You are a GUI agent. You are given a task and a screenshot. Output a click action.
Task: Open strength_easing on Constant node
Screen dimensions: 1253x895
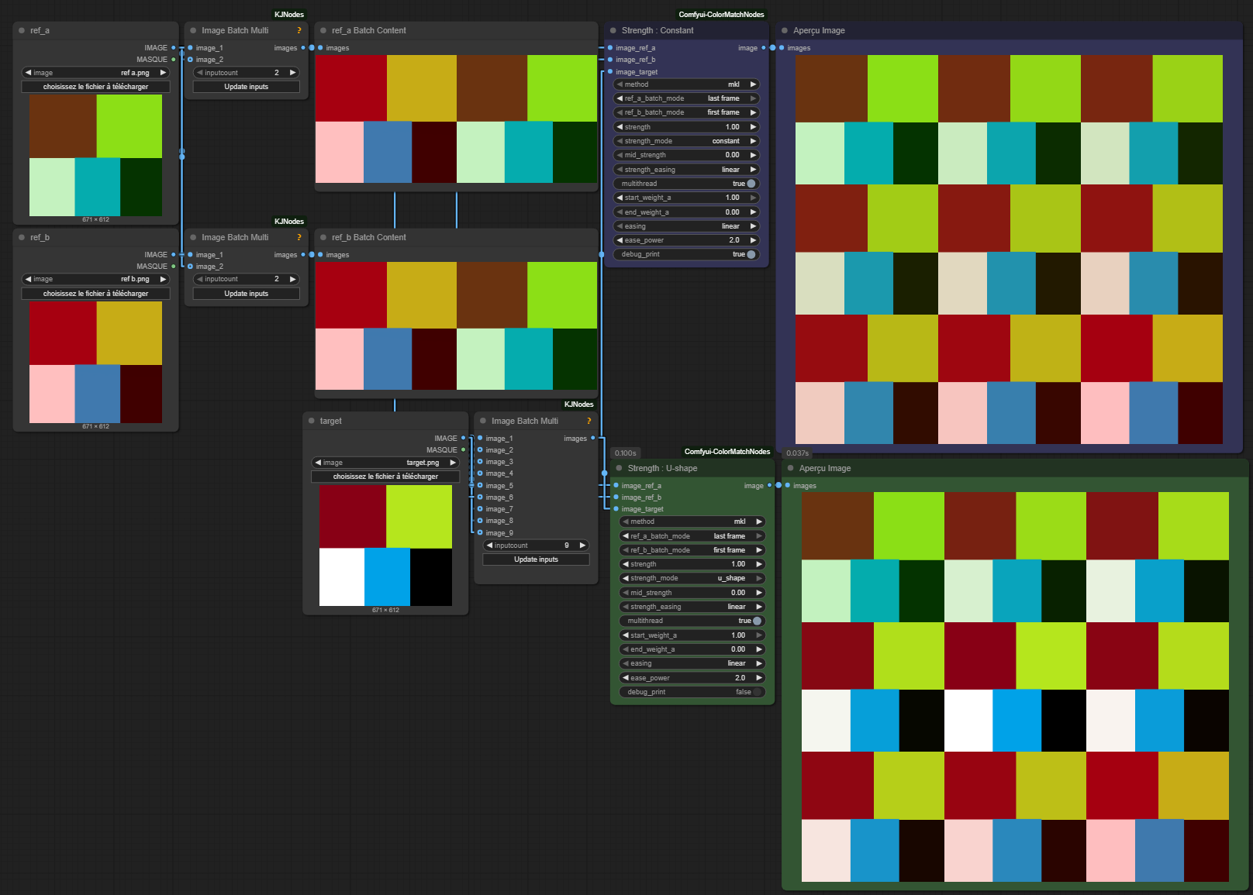click(686, 170)
